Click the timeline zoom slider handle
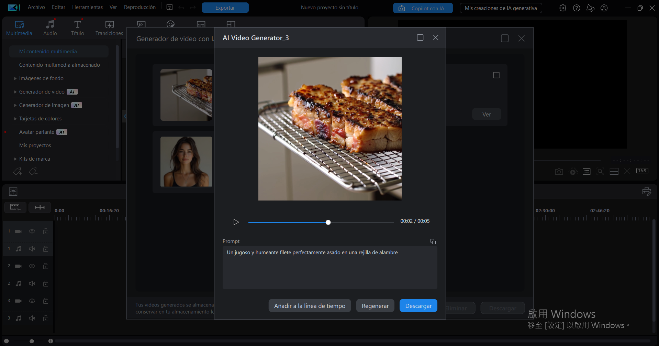Screen dimensions: 659x346 click(x=32, y=341)
